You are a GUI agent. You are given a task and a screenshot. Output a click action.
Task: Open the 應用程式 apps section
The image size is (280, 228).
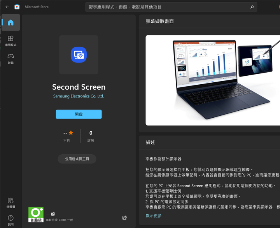tap(11, 41)
